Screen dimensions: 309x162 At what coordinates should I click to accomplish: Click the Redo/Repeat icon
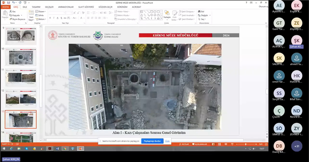20,3
